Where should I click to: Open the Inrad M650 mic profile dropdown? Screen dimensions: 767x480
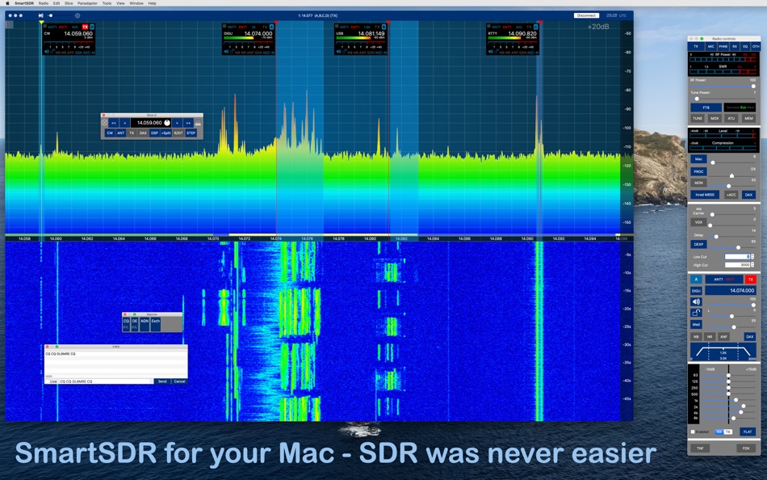click(x=705, y=195)
